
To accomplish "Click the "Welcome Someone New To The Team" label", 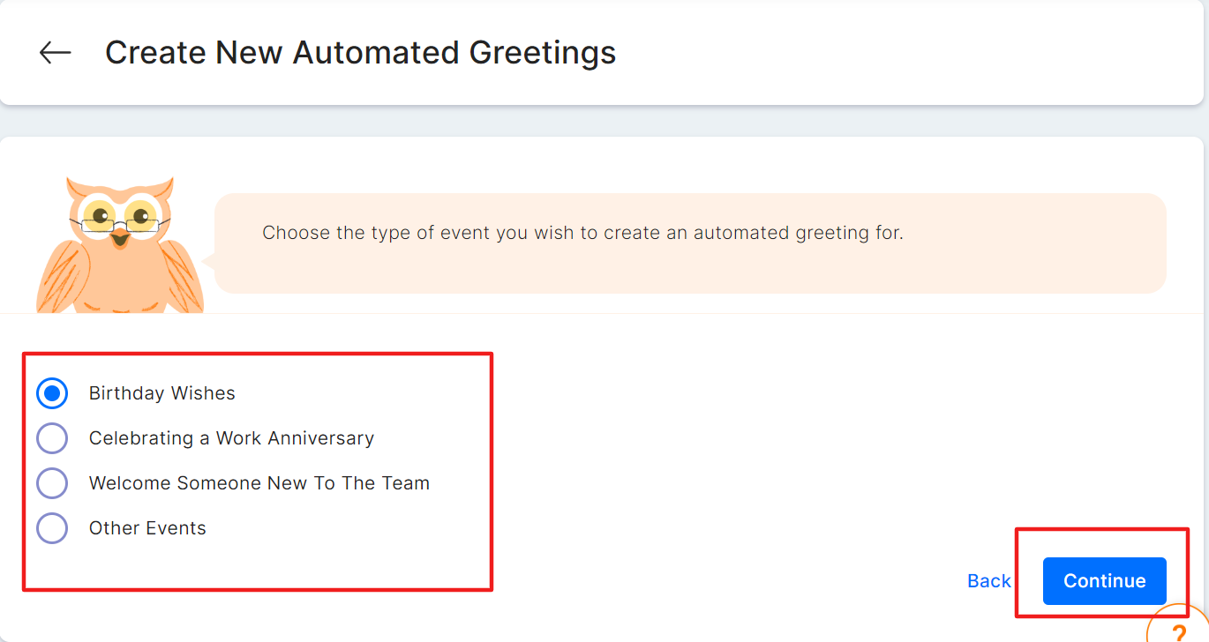I will tap(259, 483).
